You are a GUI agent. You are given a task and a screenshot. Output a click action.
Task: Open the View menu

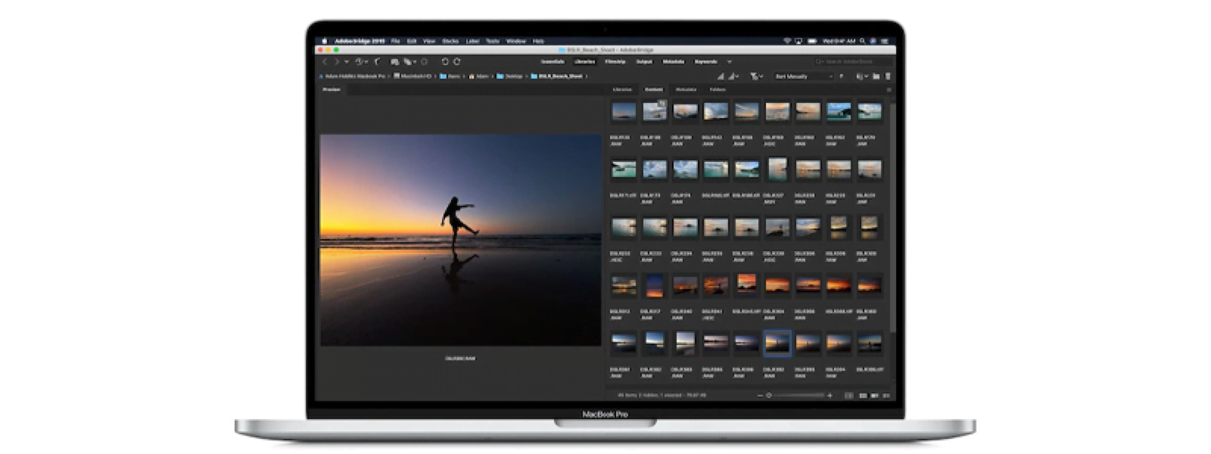429,41
